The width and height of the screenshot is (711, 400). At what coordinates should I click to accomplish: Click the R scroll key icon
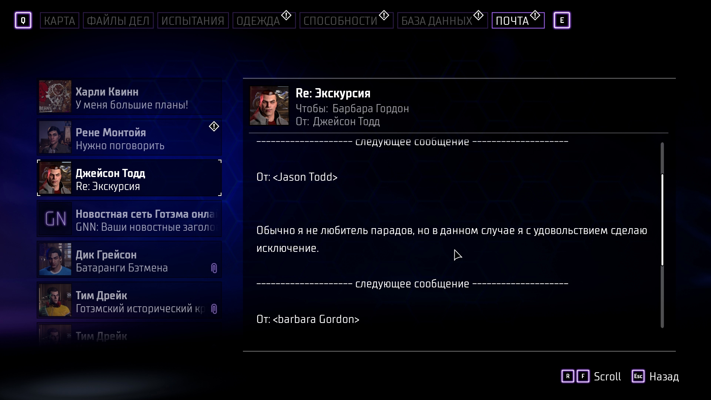[568, 376]
